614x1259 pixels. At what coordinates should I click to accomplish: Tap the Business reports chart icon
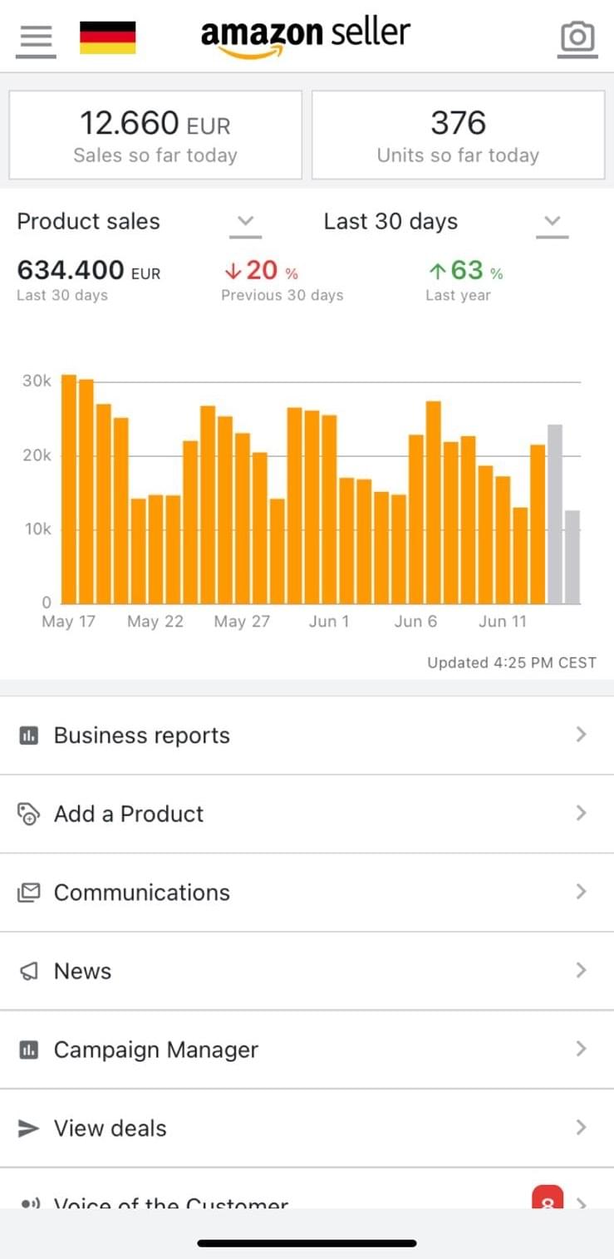pyautogui.click(x=28, y=735)
